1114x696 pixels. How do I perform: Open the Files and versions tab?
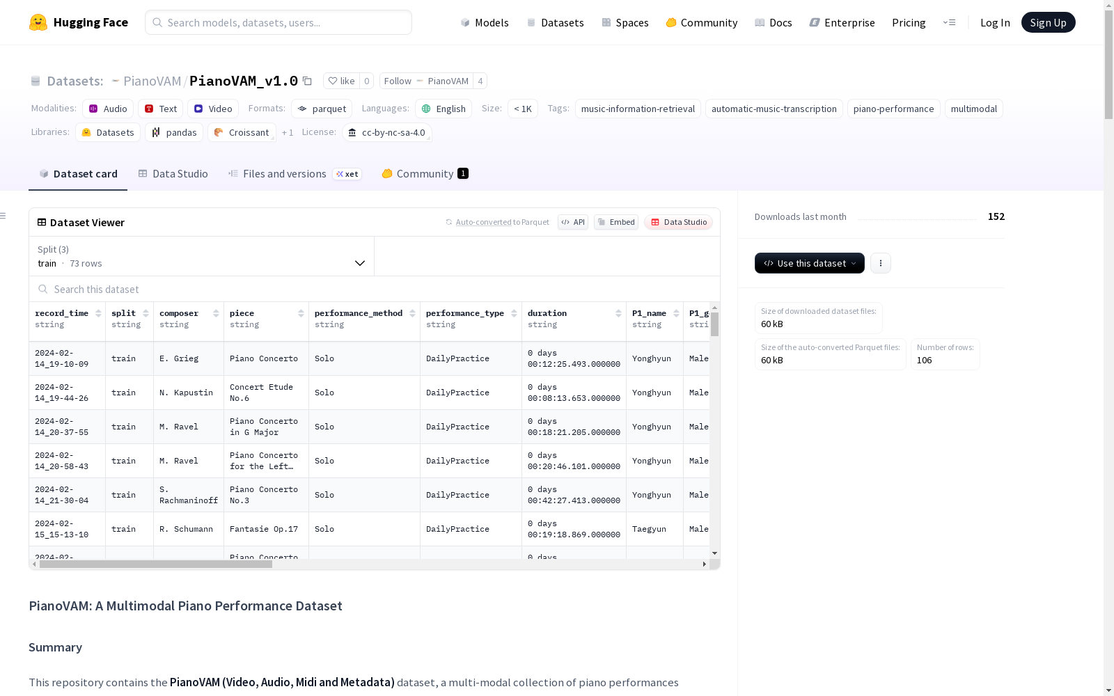295,174
